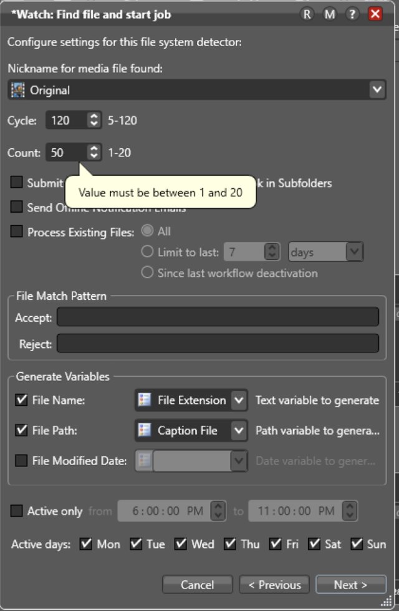Click the Cycle value field
Viewport: 399px width, 611px height.
pyautogui.click(x=66, y=120)
